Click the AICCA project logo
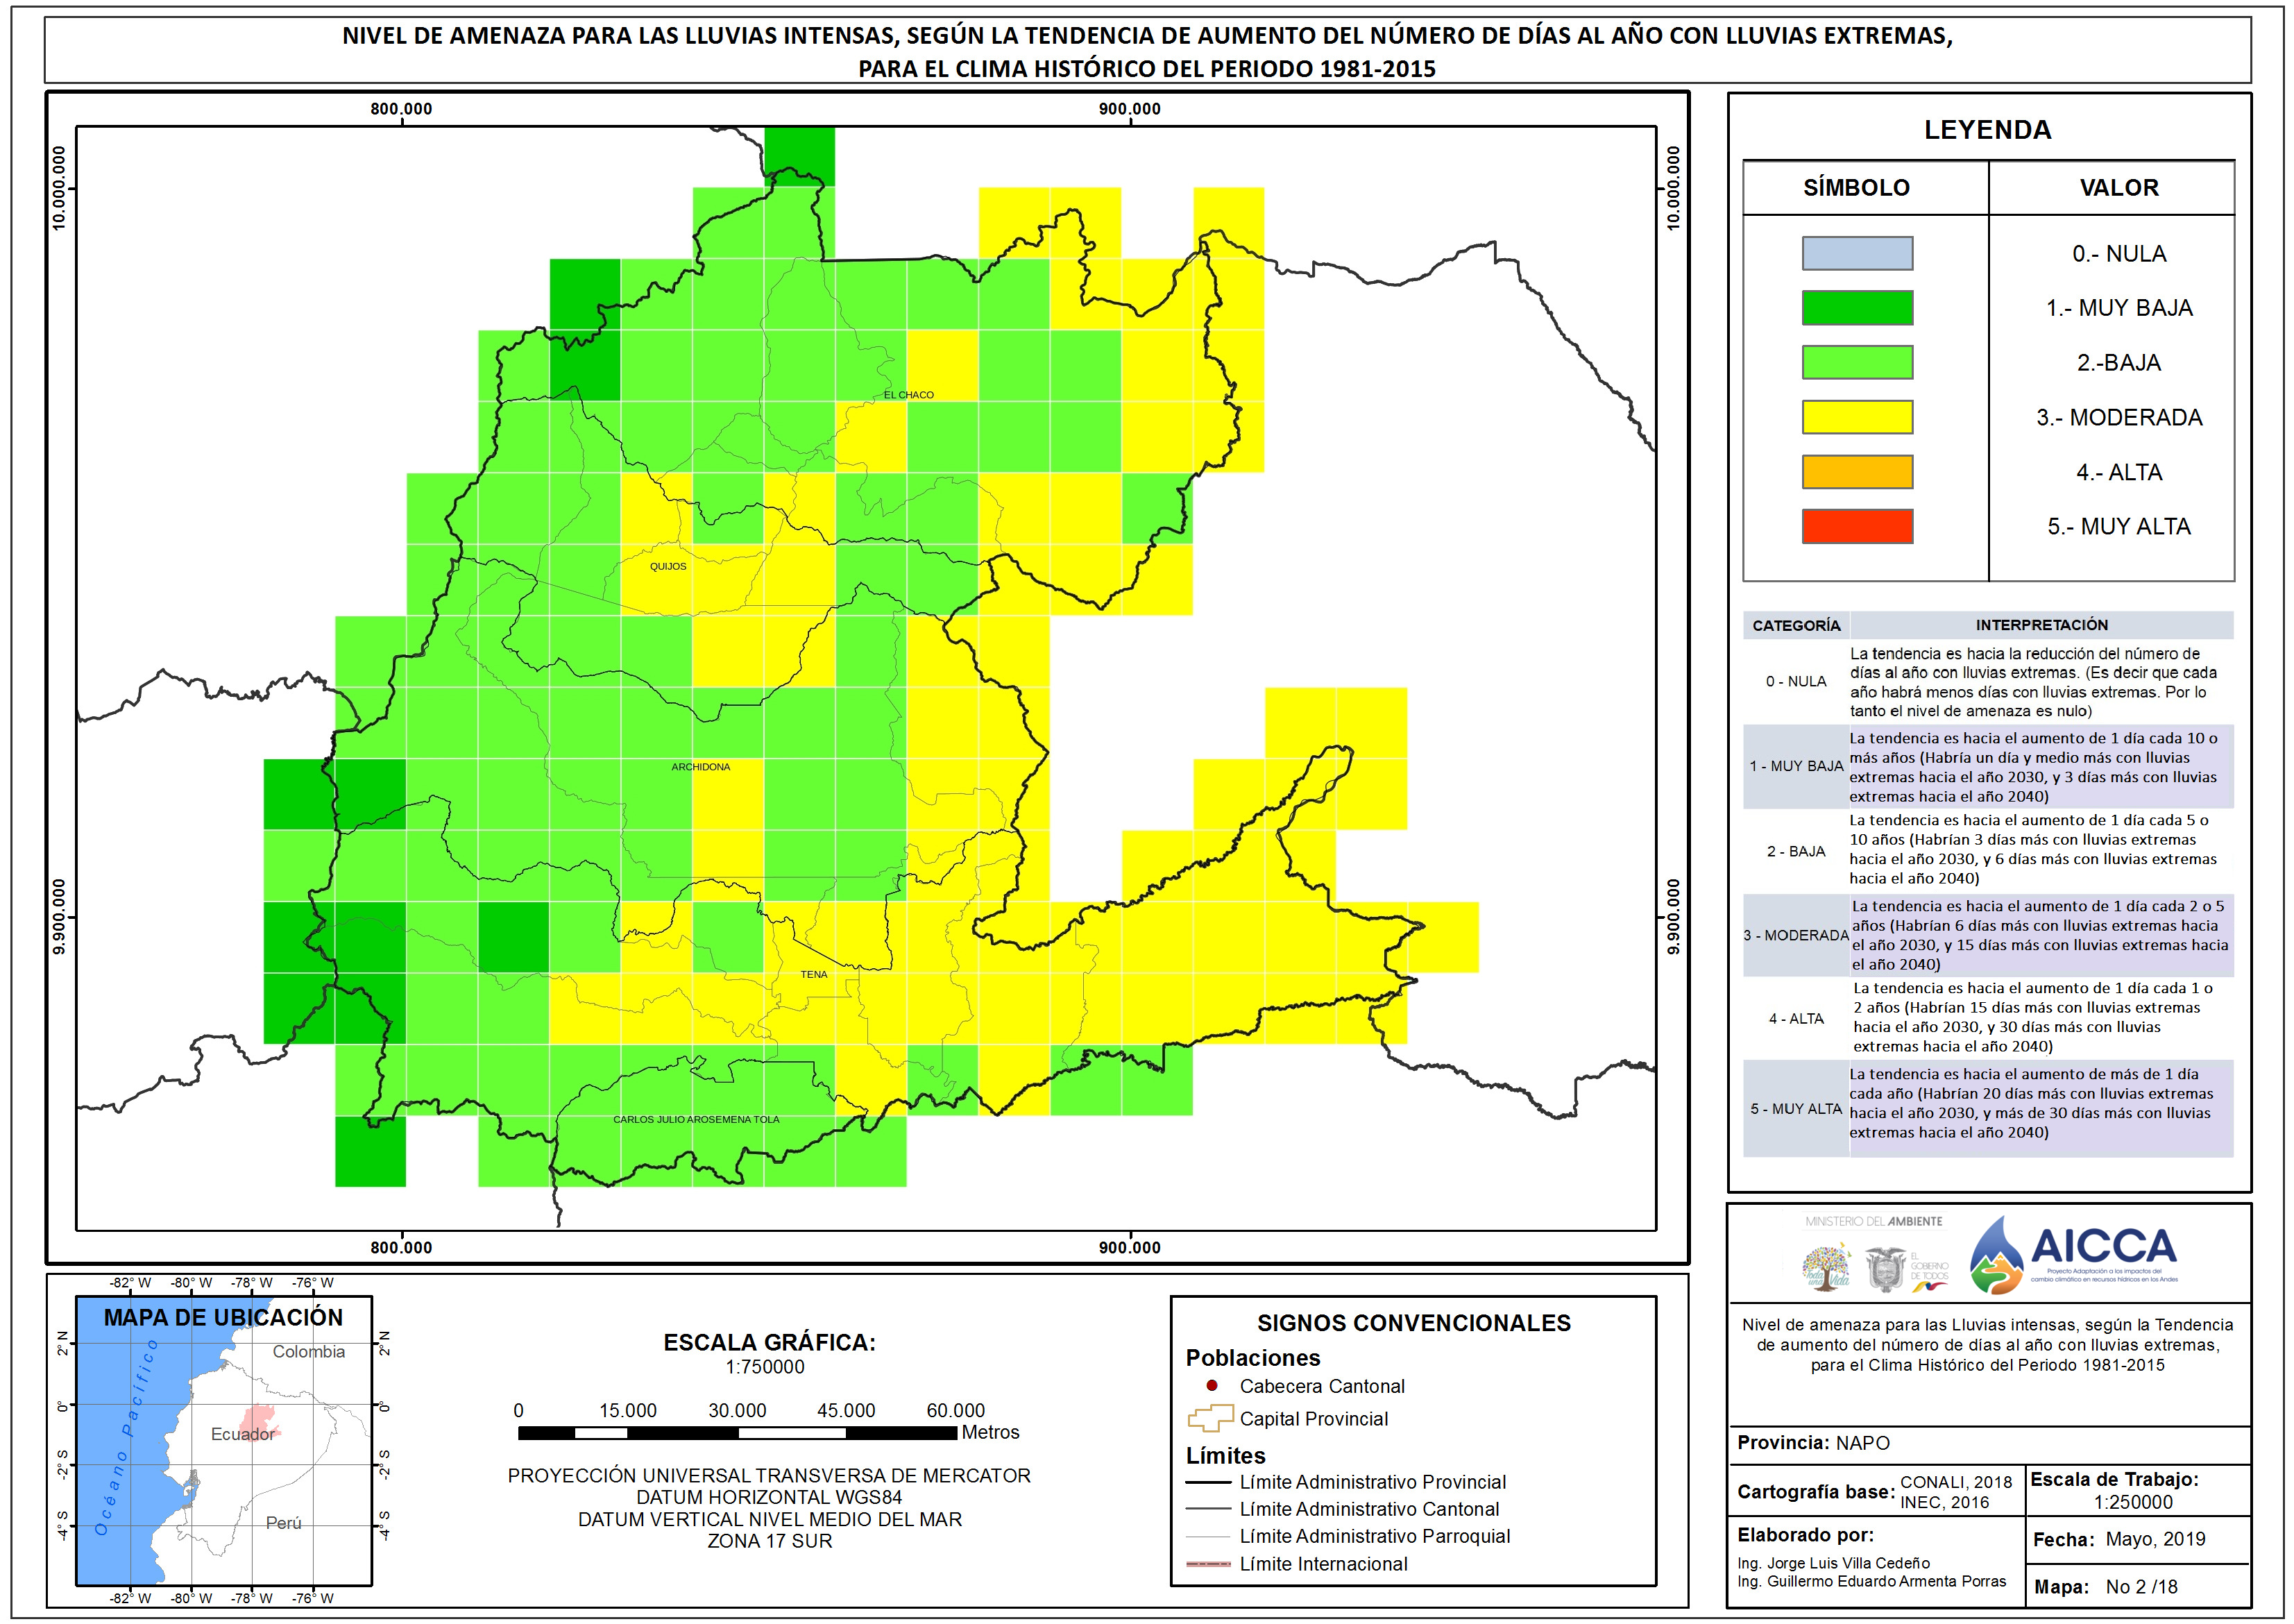This screenshot has height=1624, width=2294. coord(2073,1254)
